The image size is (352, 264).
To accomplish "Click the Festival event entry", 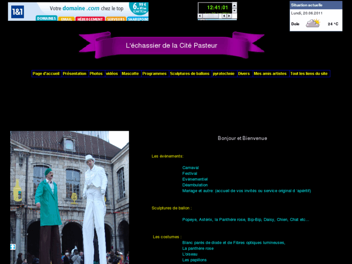I will pyautogui.click(x=190, y=173).
